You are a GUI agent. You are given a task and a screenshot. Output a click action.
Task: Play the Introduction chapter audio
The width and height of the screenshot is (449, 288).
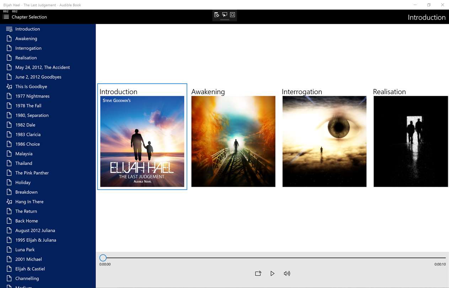(x=272, y=273)
